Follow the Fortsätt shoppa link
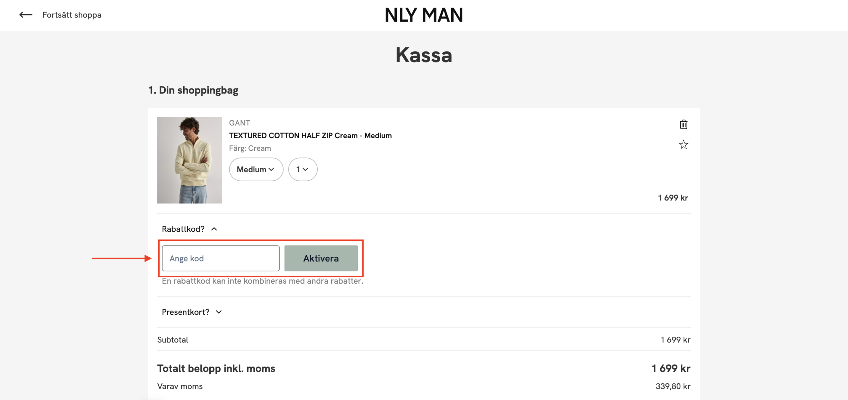 [72, 15]
